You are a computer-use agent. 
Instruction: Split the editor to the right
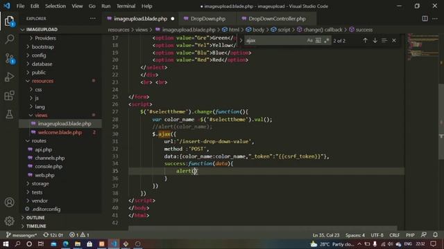(425, 19)
